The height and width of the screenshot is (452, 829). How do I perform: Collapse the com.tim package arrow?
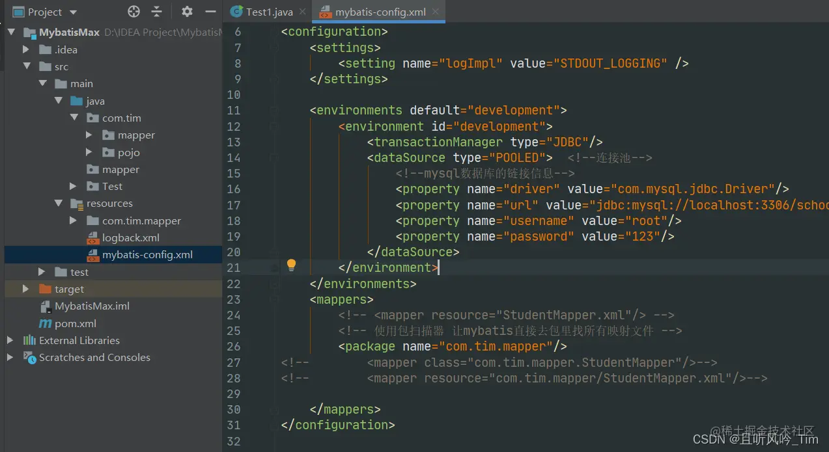click(74, 118)
